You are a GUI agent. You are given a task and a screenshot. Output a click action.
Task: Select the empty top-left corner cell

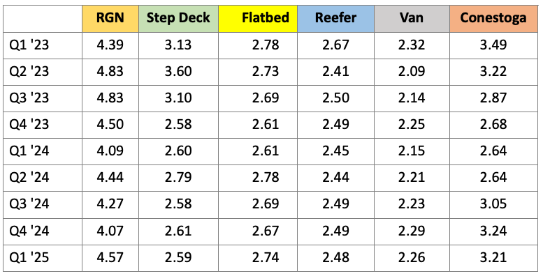[43, 19]
